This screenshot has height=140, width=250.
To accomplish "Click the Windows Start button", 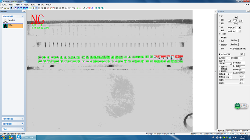I will point(11,138).
